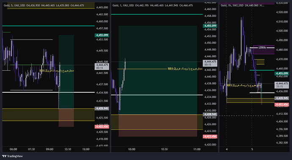The width and height of the screenshot is (292, 160).
Task: Click the TradingView logo
Action: click(12, 156)
